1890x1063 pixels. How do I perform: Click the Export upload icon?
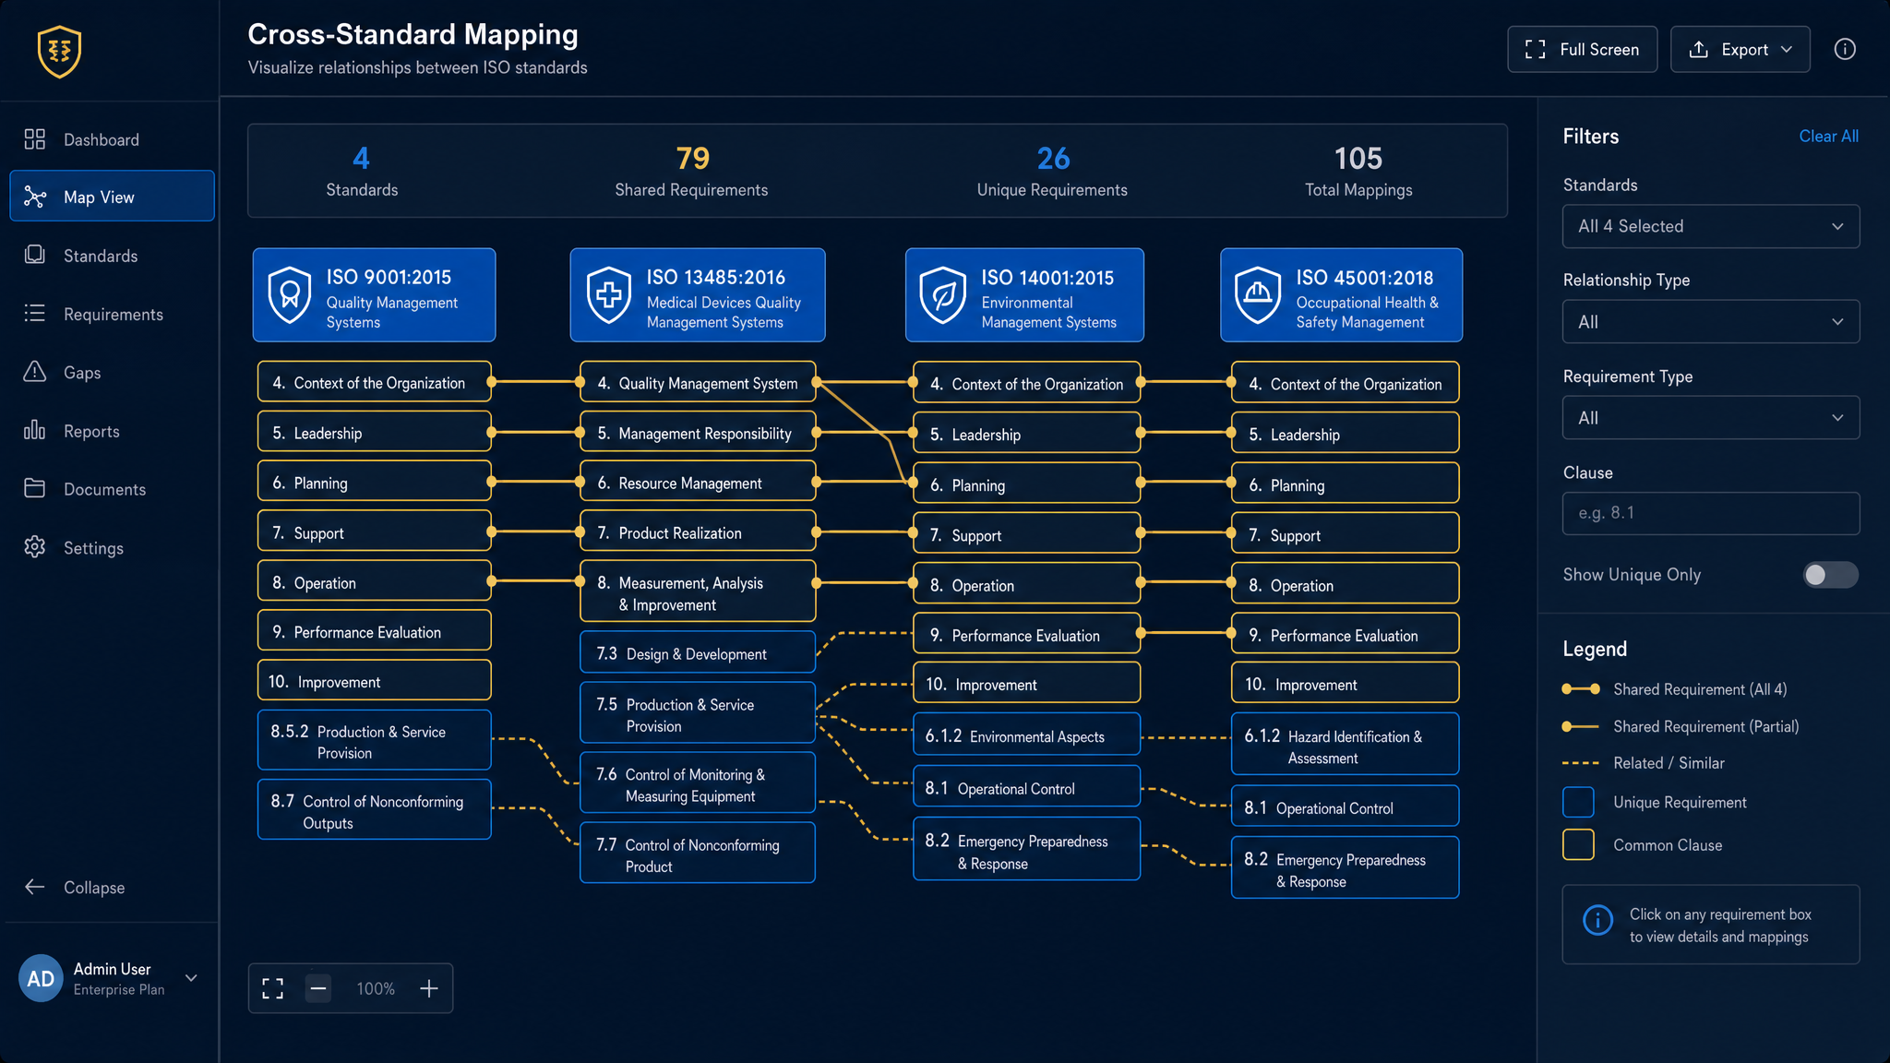1698,49
